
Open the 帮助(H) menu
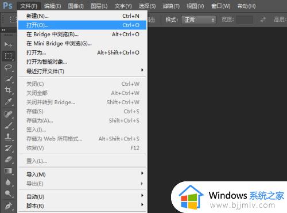[246, 6]
